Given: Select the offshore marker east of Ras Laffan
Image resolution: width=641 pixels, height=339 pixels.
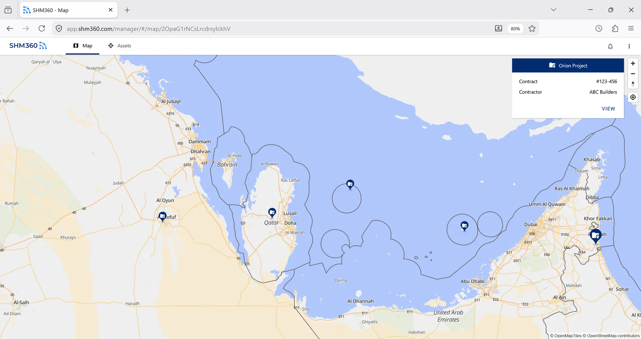Looking at the screenshot, I should coord(350,184).
